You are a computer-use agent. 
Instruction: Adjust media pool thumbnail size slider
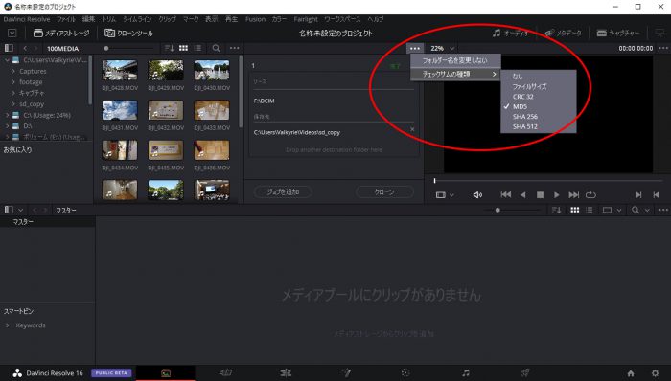point(497,211)
